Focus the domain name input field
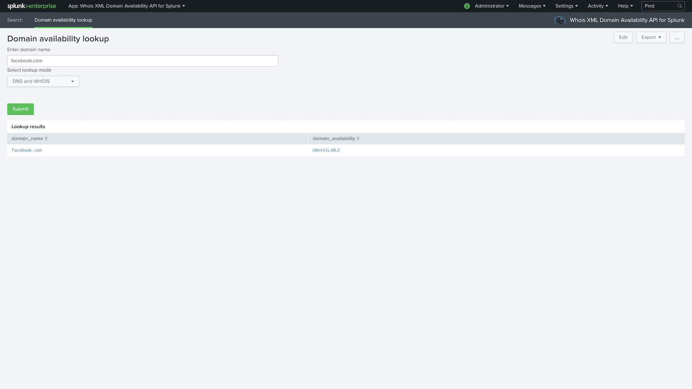 coord(142,61)
